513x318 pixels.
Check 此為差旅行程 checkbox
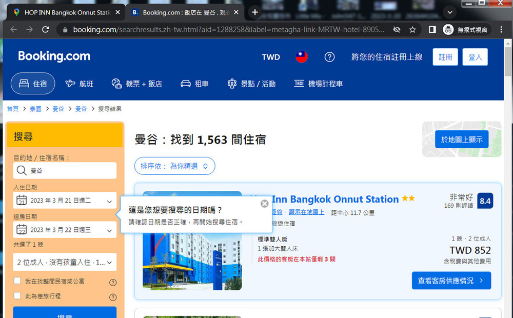[17, 295]
